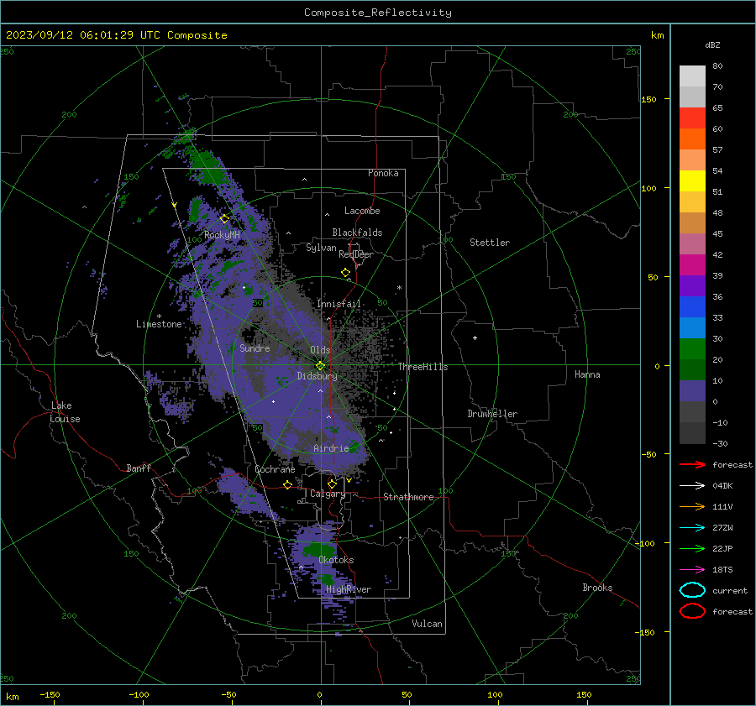Click the HighRiver city label
The image size is (756, 706).
tap(348, 589)
